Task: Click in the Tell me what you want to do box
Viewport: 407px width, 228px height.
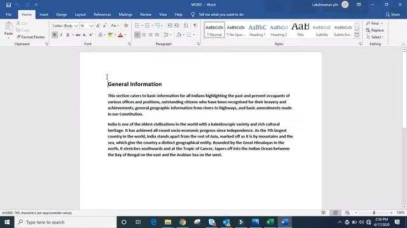Action: 221,15
